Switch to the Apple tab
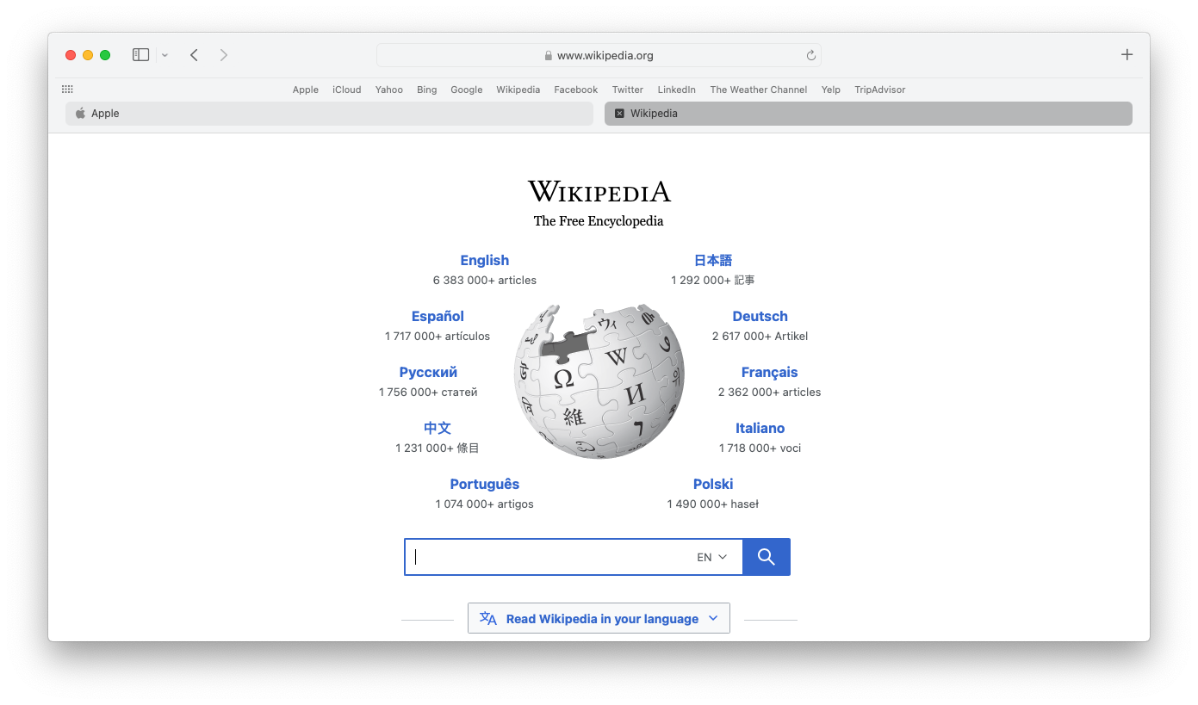This screenshot has height=705, width=1198. coord(329,114)
